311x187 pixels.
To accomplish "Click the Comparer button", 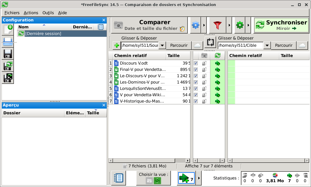I will coord(149,25).
